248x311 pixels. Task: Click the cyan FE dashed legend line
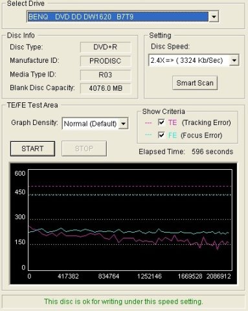pyautogui.click(x=148, y=135)
